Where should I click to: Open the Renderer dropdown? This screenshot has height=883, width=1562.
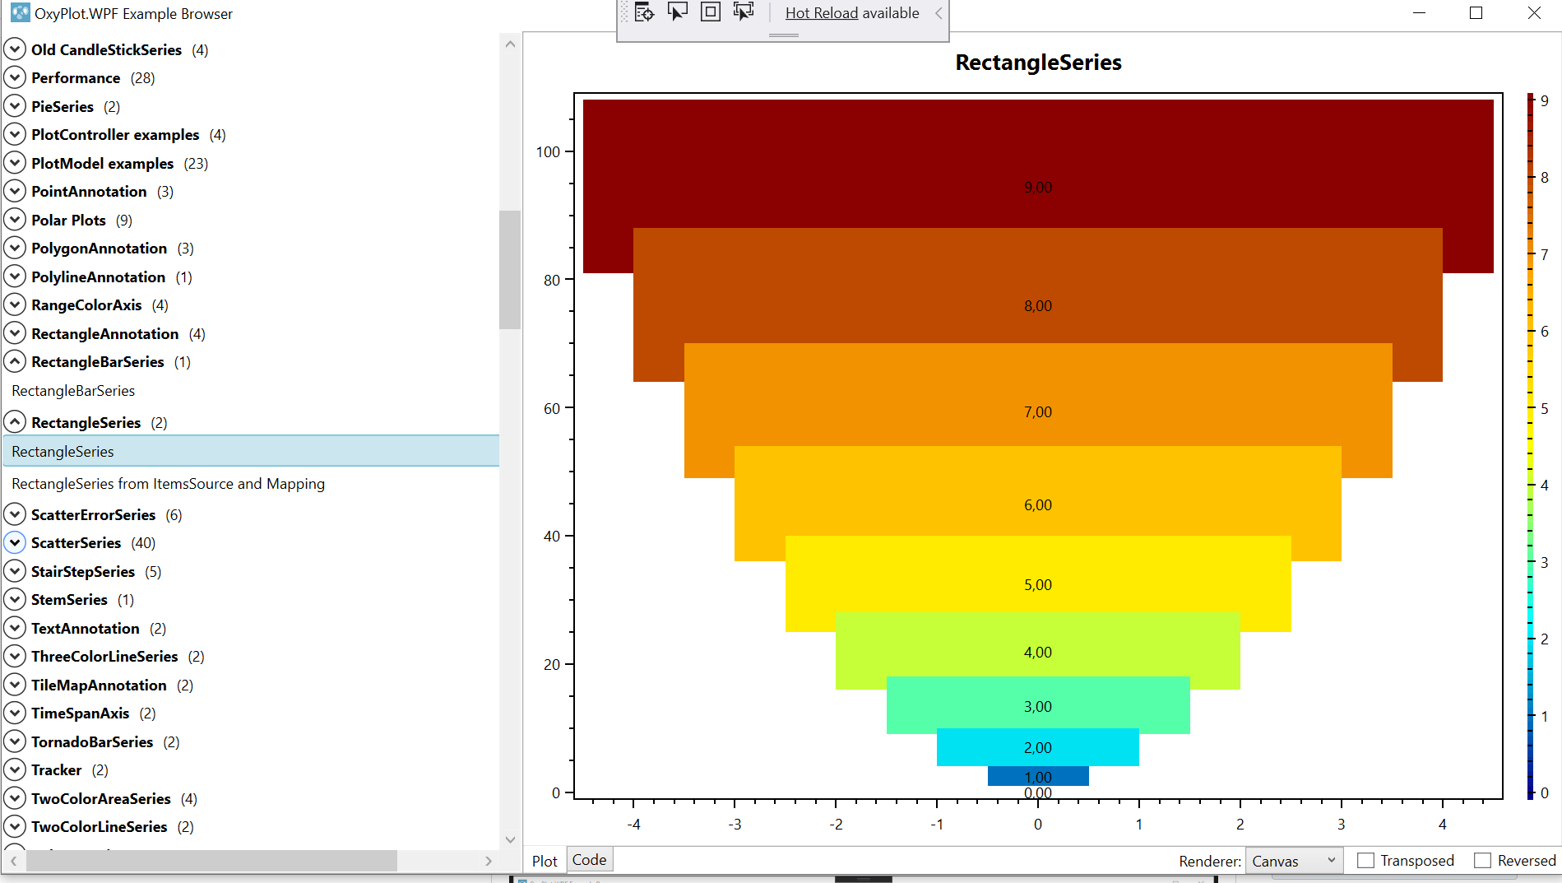coord(1294,860)
